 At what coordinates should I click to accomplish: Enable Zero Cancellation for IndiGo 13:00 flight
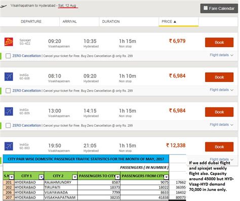tap(8, 126)
